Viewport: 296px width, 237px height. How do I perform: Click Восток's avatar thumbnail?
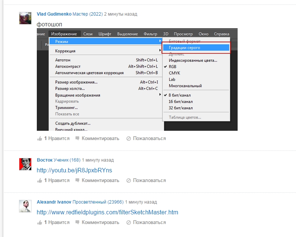click(25, 164)
